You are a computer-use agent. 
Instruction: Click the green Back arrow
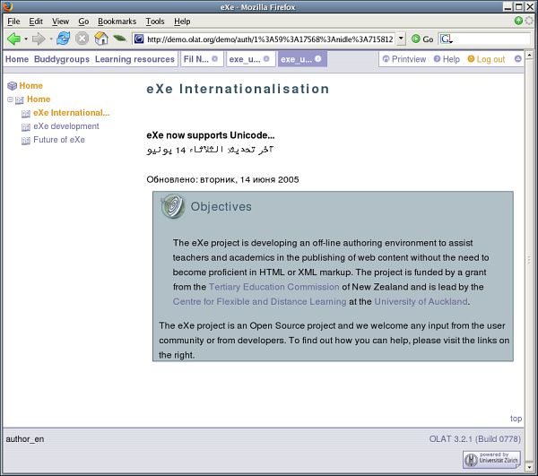(13, 39)
